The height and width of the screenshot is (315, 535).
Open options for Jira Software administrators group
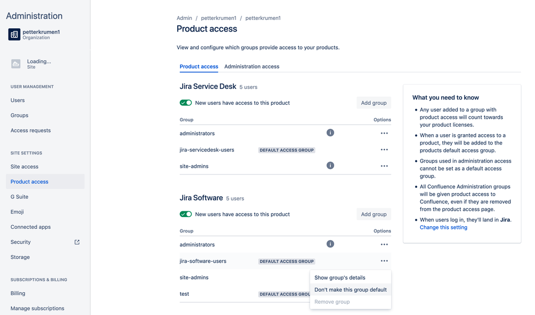(x=384, y=244)
